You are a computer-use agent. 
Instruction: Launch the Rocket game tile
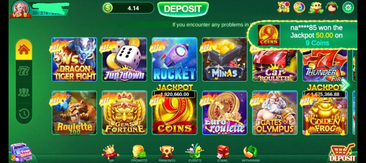tap(174, 59)
